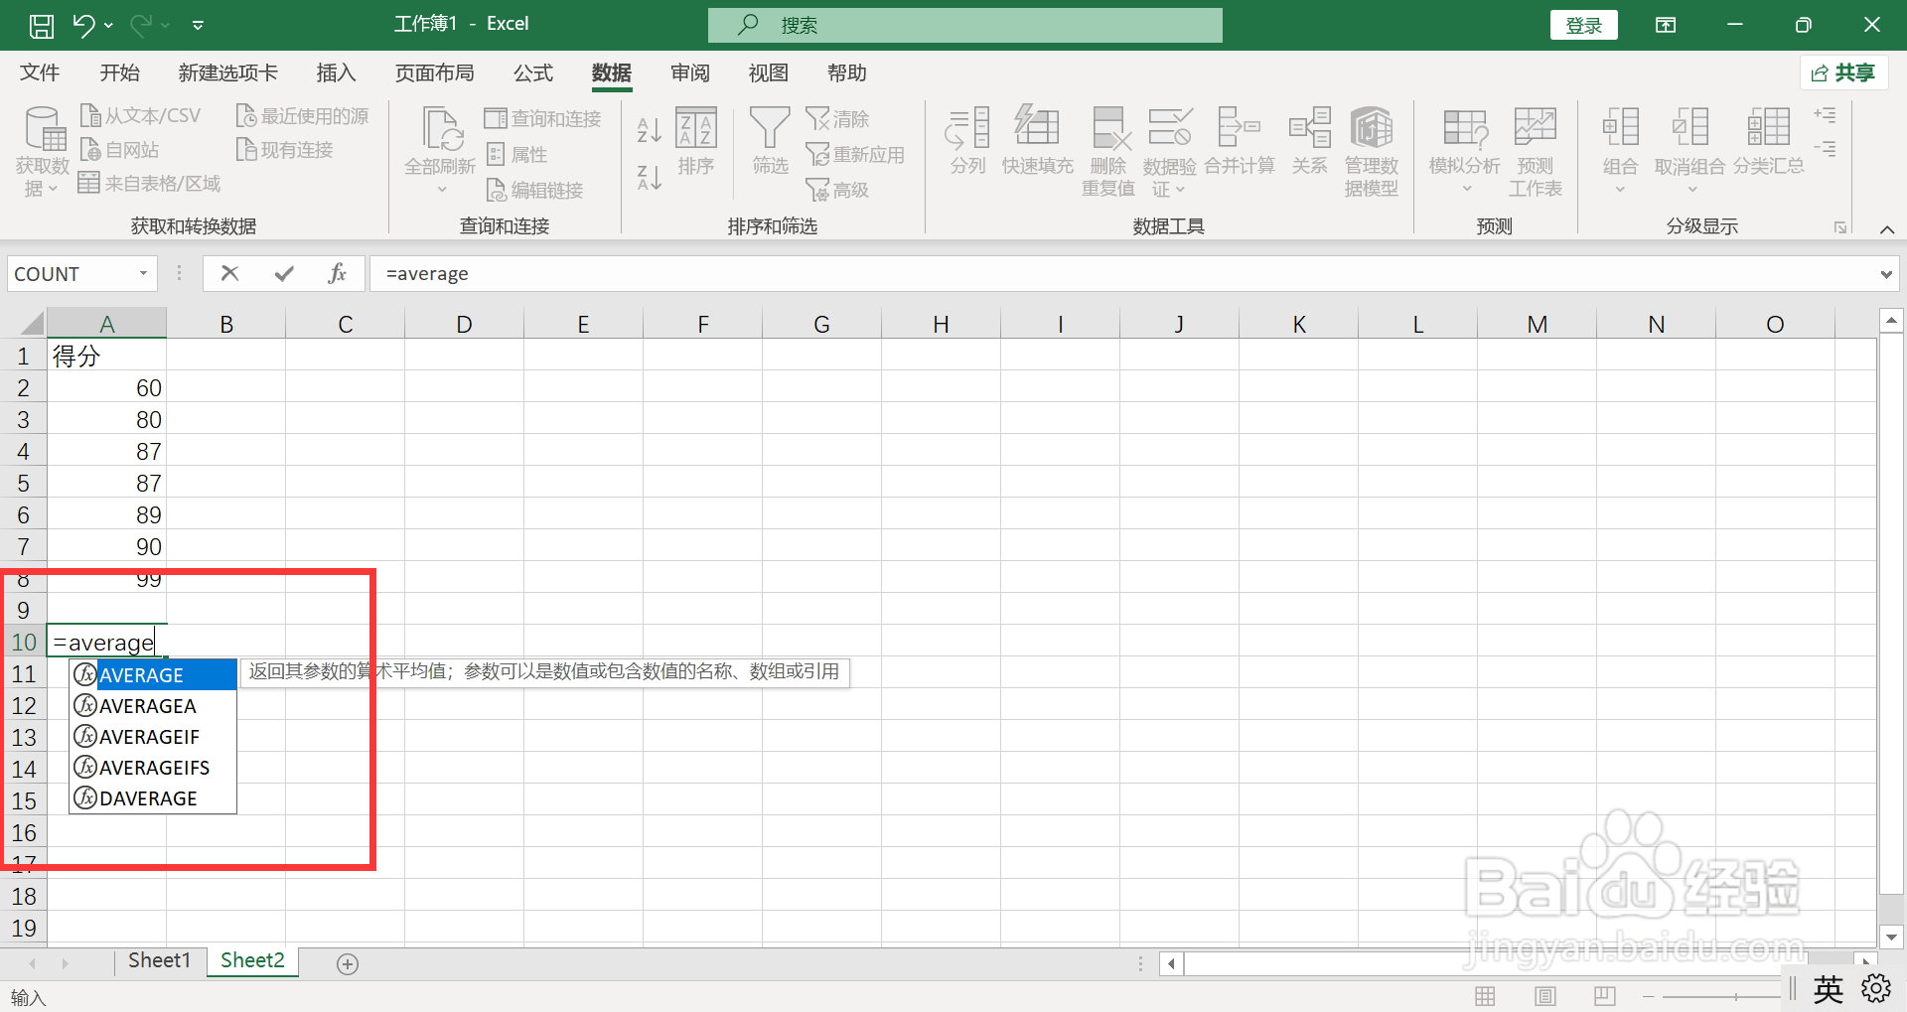Switch to View (视图) tab
This screenshot has width=1907, height=1012.
click(x=768, y=72)
